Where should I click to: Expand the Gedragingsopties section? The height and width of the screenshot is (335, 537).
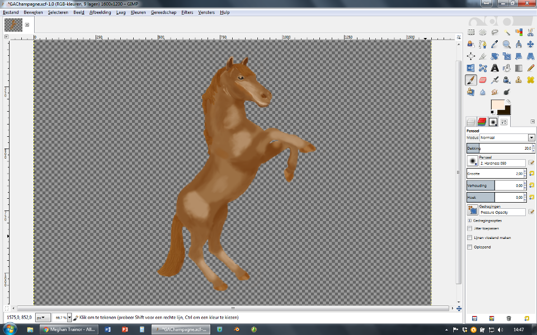pos(469,221)
